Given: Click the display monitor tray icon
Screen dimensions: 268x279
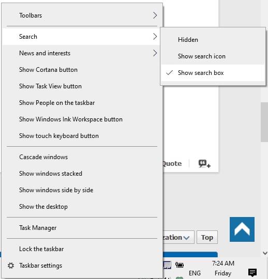Looking at the screenshot, I should 167,265.
